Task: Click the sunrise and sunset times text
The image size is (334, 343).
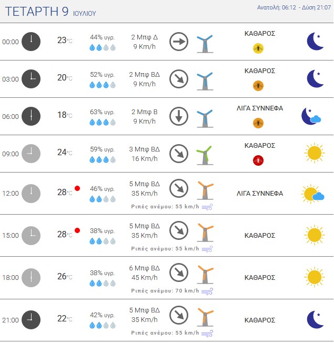Action: click(x=293, y=7)
